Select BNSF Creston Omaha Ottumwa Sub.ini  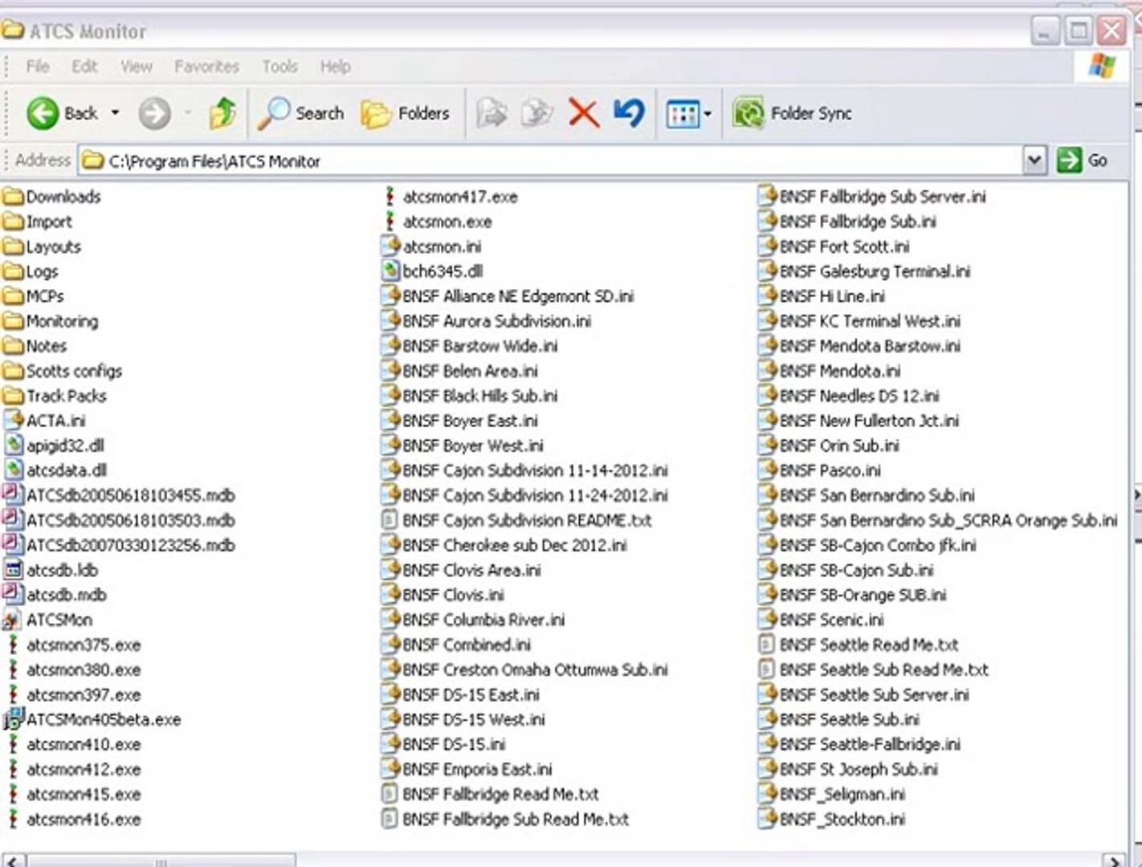[x=524, y=670]
